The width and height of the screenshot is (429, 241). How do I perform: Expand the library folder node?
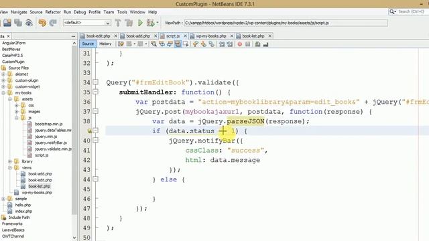[10, 161]
